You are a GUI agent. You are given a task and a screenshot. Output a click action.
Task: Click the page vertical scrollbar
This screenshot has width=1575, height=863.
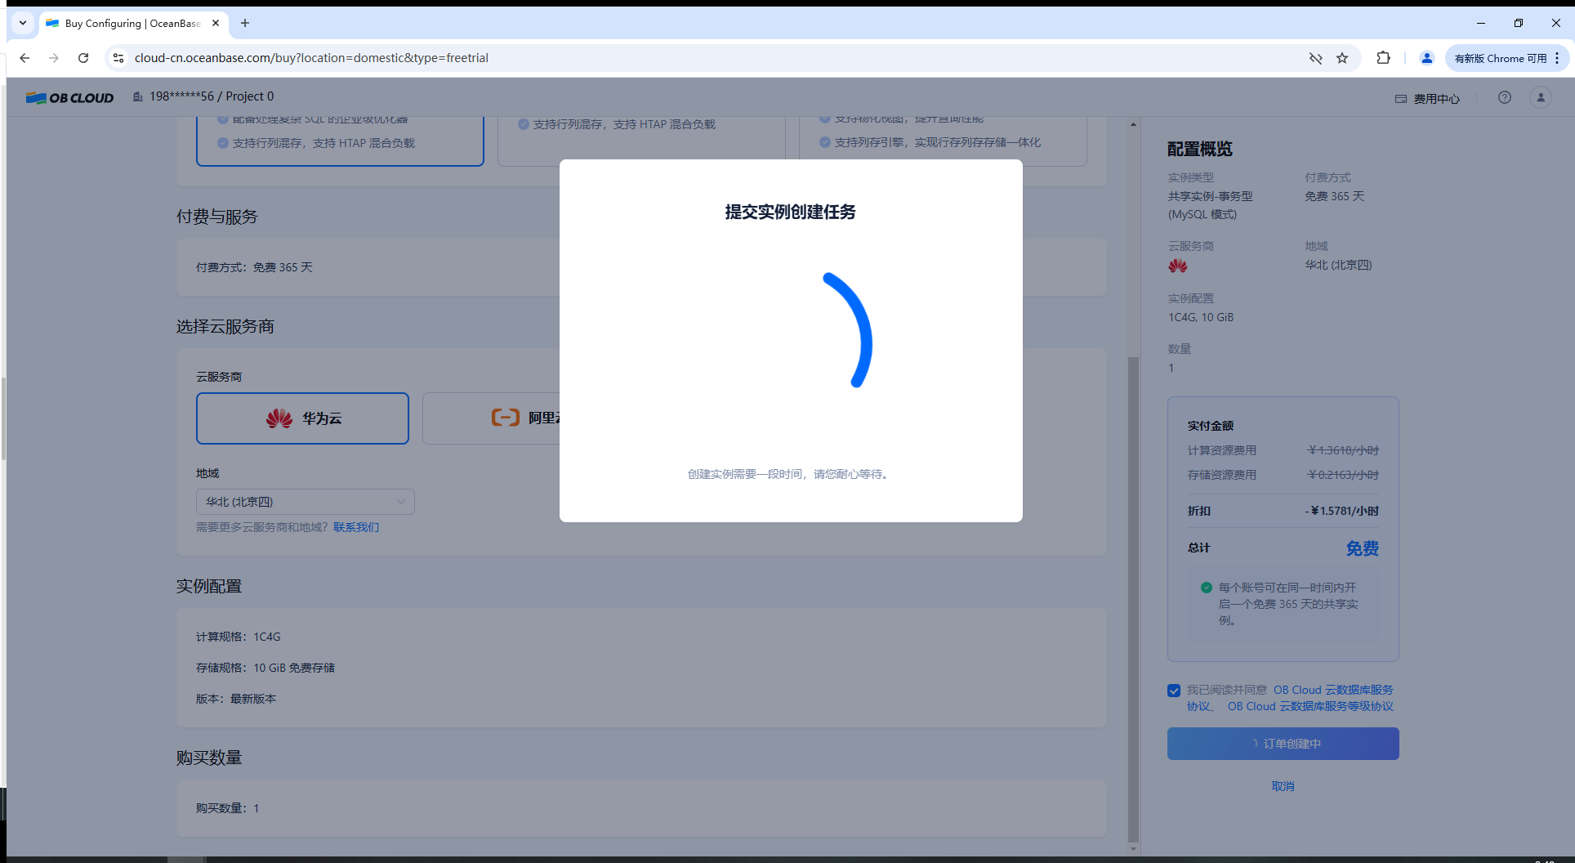[1133, 599]
